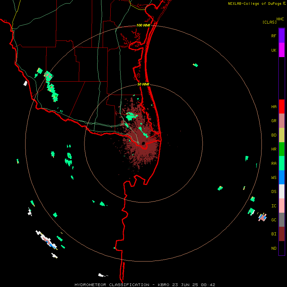Click the HA legend label
The height and width of the screenshot is (287, 287).
274,107
